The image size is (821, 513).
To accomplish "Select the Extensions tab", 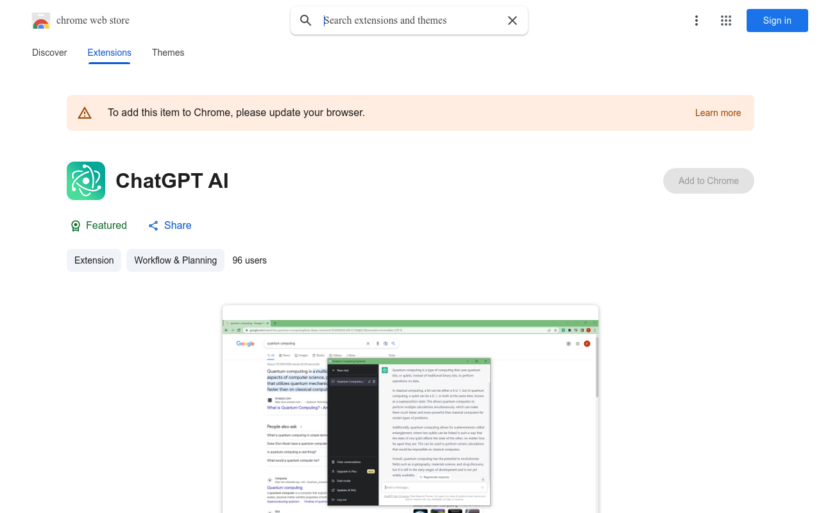I will 109,53.
